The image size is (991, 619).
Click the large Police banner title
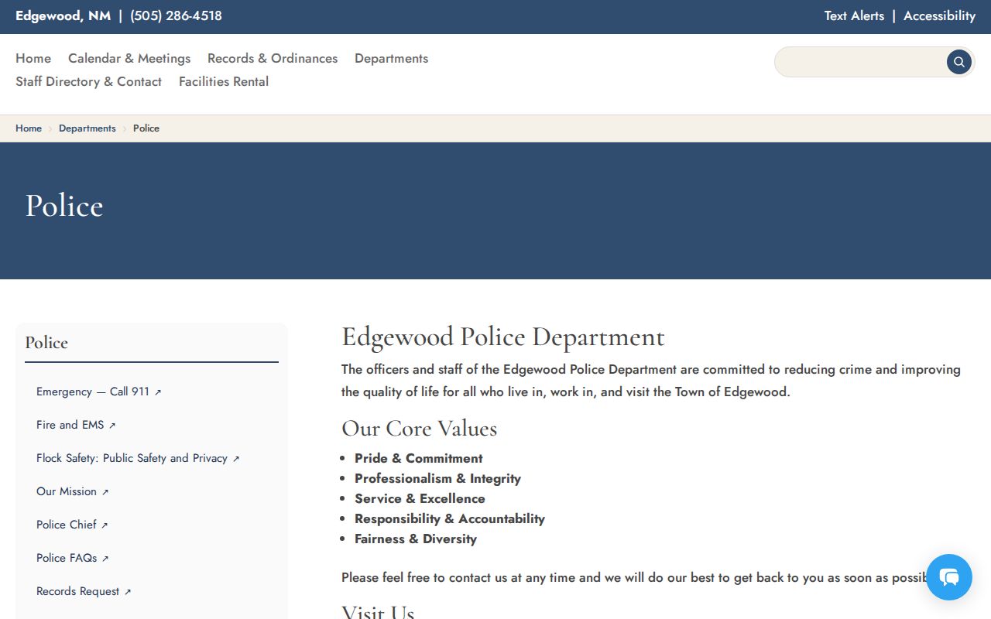[x=64, y=206]
